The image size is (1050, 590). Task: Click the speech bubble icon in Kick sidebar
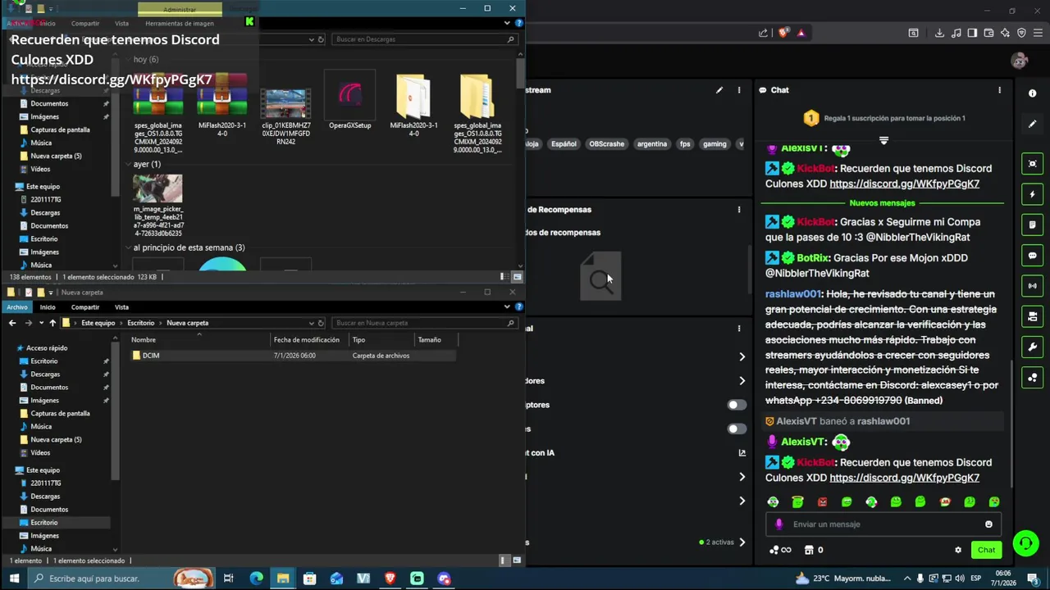(1033, 256)
